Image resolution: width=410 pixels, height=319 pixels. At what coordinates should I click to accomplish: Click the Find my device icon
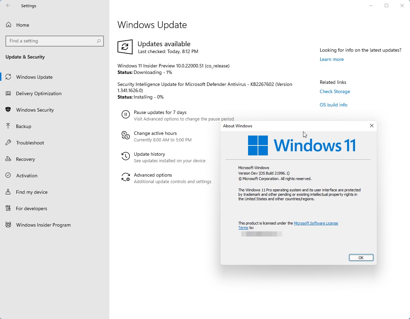[9, 192]
